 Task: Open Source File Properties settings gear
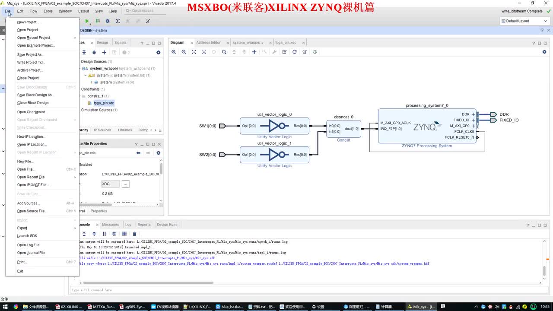158,153
